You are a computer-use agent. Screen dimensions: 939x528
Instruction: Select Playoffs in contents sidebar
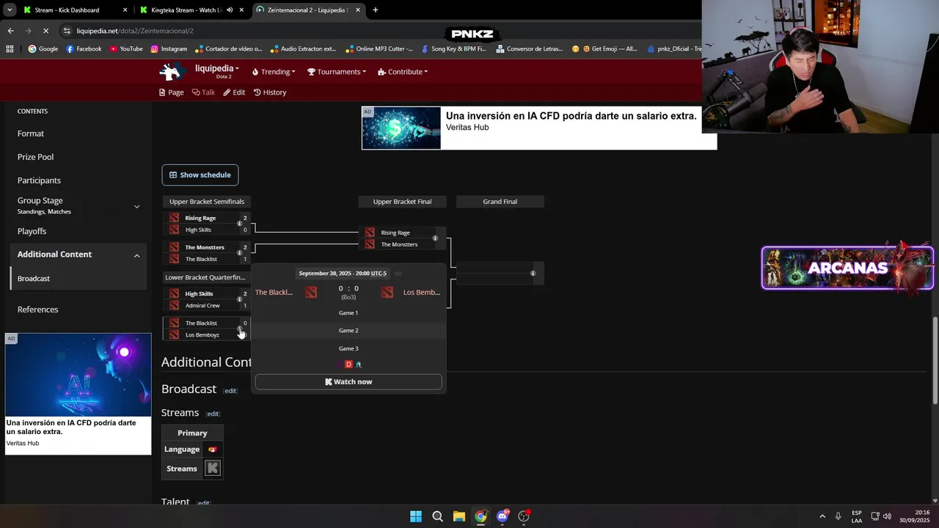tap(32, 231)
